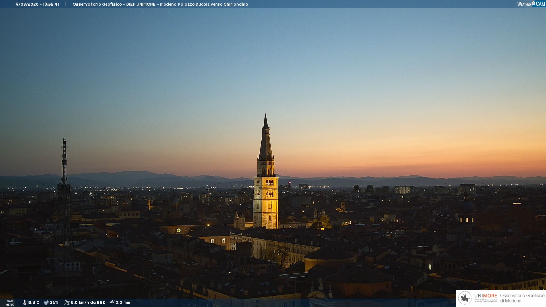Open the Osservatorio Geofisico di Modena link
Screen dimensions: 546x307
point(522,298)
